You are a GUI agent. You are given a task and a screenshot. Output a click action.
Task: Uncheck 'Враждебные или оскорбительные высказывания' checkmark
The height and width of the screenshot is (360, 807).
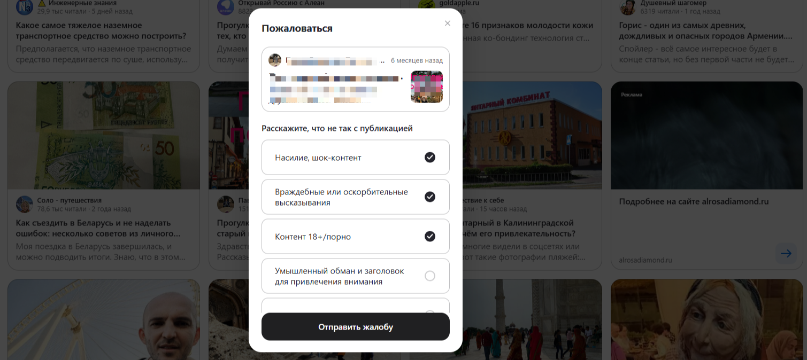click(x=430, y=197)
